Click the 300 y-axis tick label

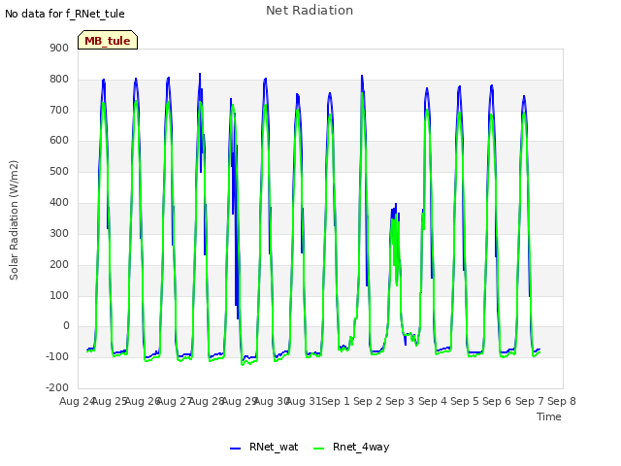59,233
